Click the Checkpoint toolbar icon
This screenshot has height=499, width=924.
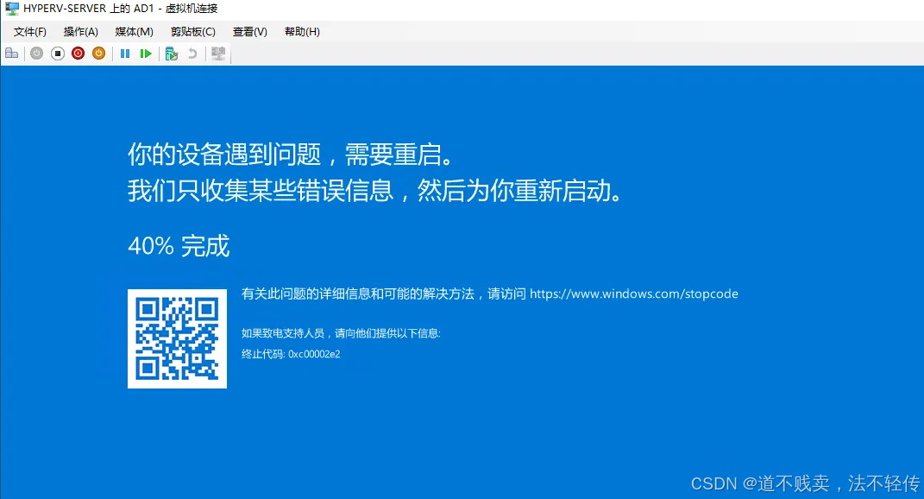coord(172,54)
